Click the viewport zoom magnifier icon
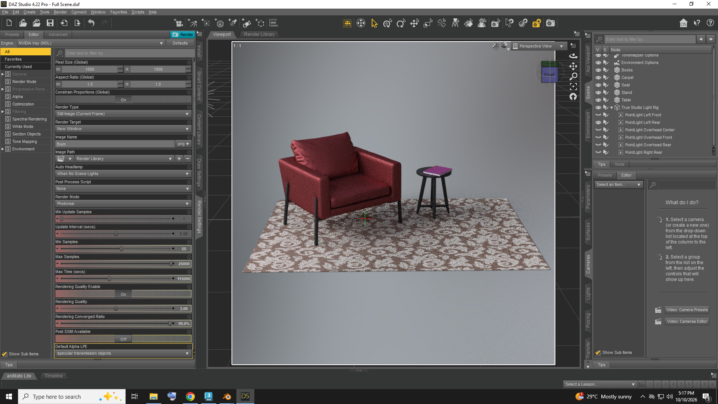Image resolution: width=718 pixels, height=404 pixels. pyautogui.click(x=573, y=76)
